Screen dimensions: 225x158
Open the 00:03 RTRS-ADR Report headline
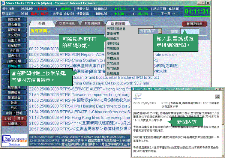pyautogui.click(x=103, y=54)
